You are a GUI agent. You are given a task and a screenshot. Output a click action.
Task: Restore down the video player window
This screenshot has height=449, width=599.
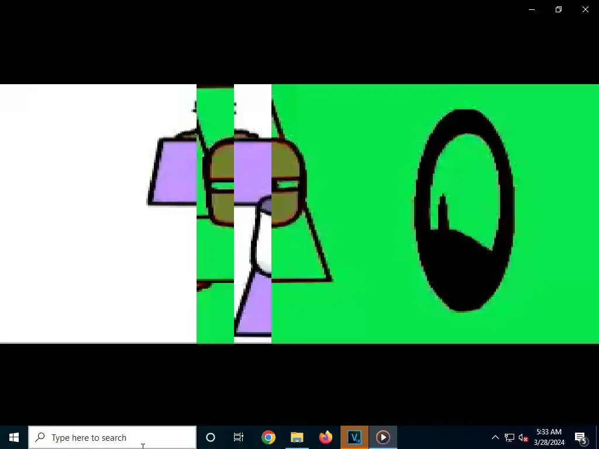pyautogui.click(x=559, y=9)
